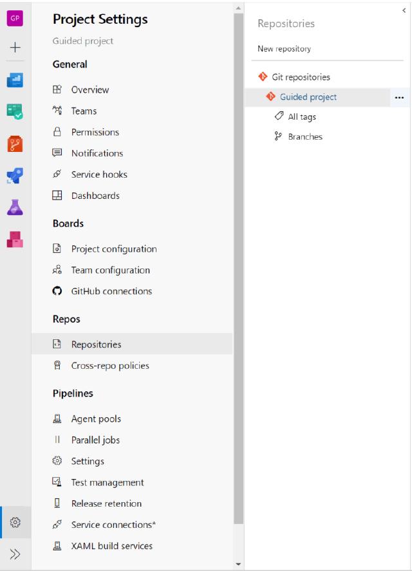Open Azure Repos icon in sidebar
This screenshot has width=412, height=571.
[15, 142]
